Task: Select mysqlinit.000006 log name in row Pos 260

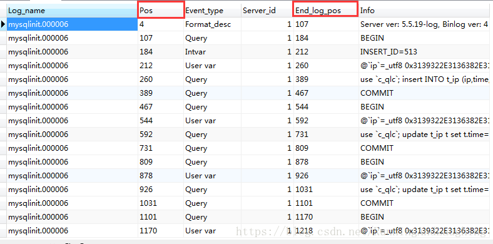Action: click(73, 79)
